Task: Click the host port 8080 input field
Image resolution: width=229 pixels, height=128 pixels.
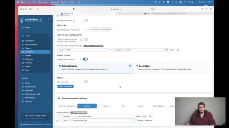Action: [x=87, y=50]
